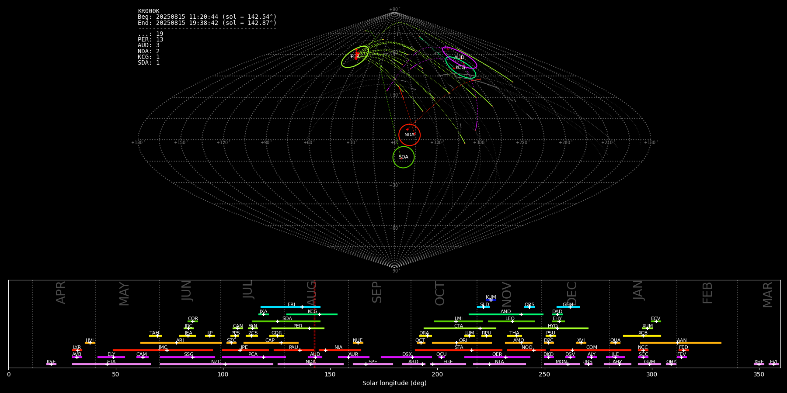This screenshot has height=393, width=787.
Task: Click the MAR month label
Action: (x=768, y=294)
